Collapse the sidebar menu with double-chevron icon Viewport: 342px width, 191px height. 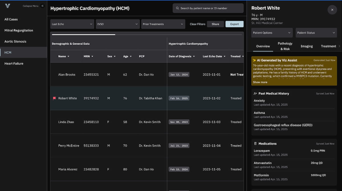(42, 6)
